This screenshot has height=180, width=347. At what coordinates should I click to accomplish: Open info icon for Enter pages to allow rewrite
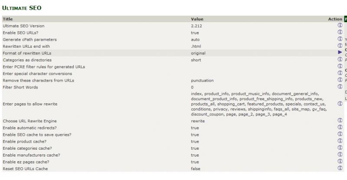point(340,104)
